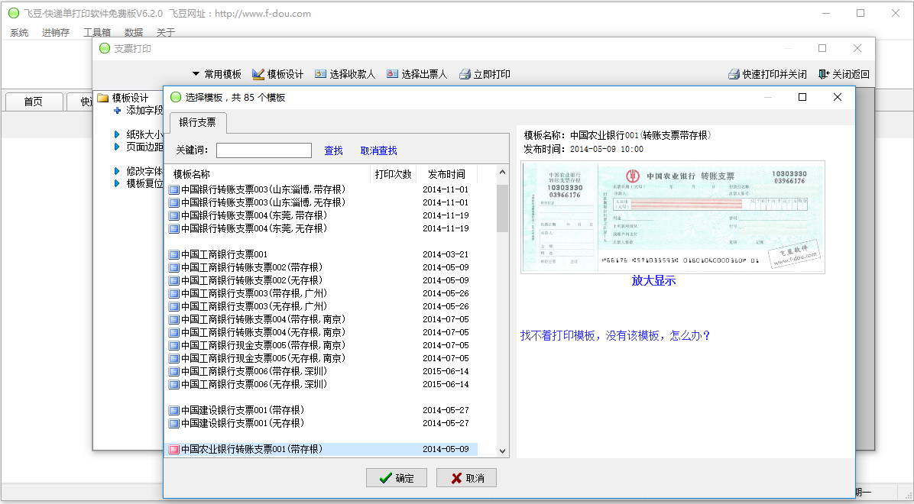This screenshot has height=504, width=914.
Task: Click the 查找 link
Action: point(333,150)
